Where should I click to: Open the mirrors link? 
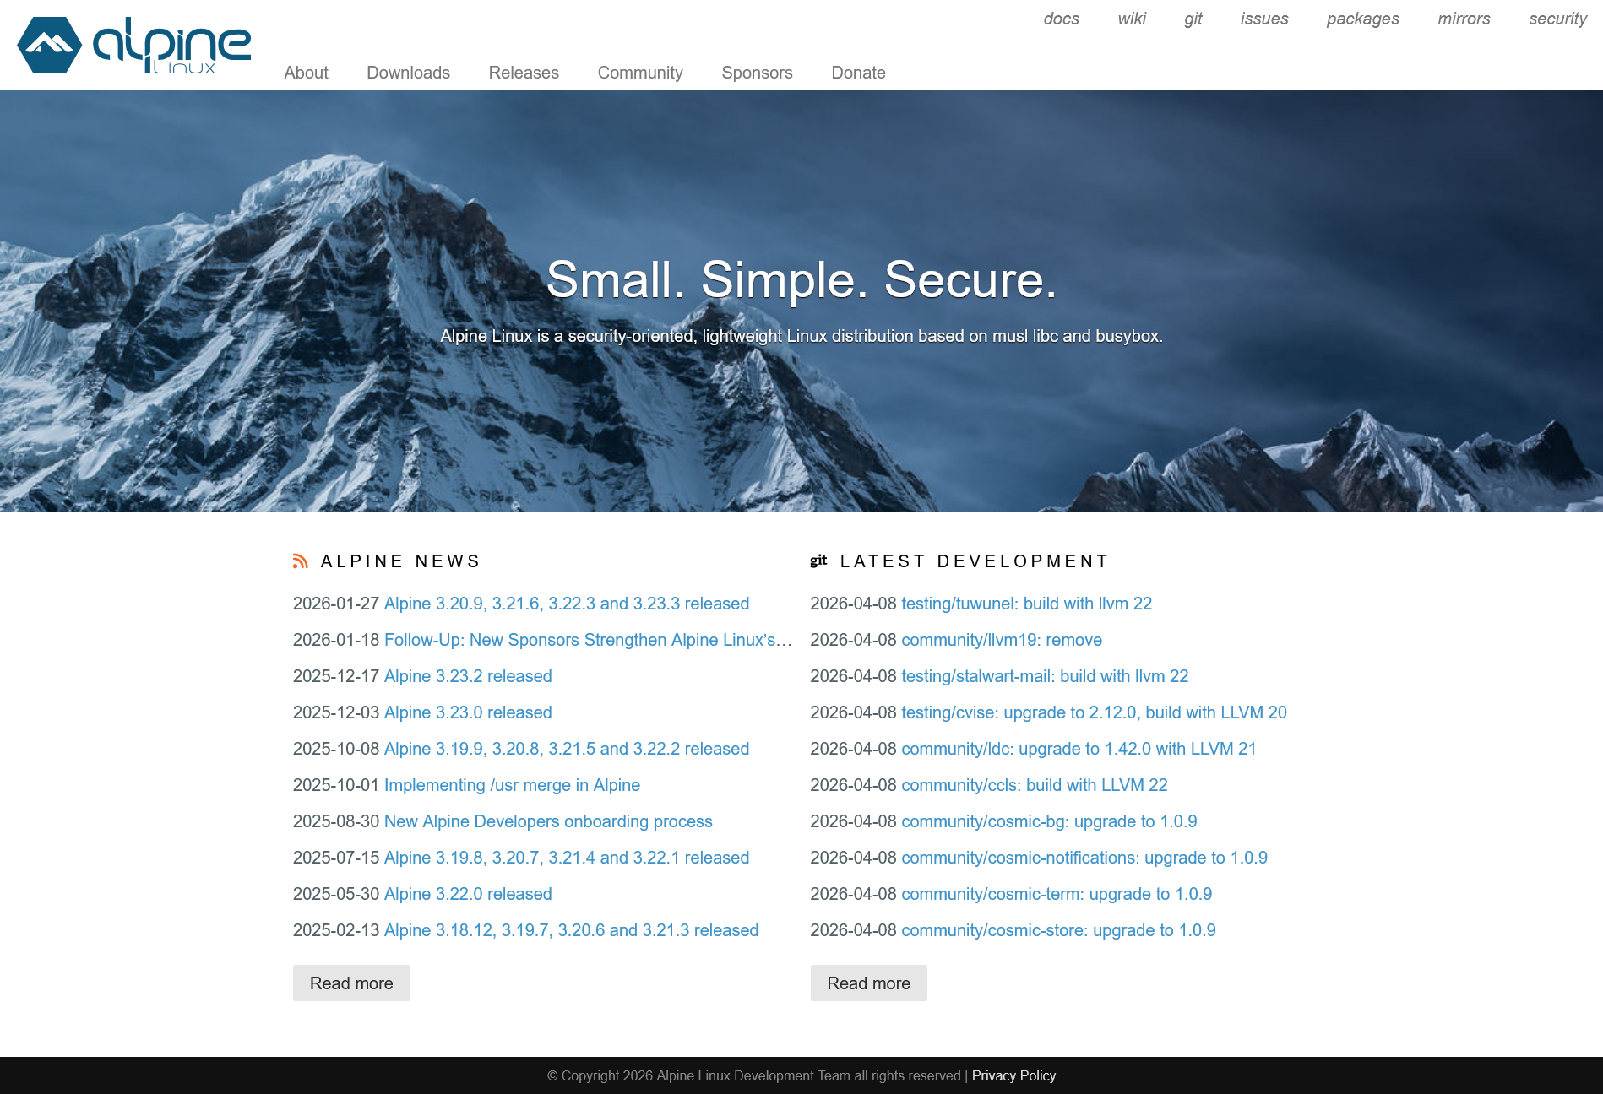1464,19
